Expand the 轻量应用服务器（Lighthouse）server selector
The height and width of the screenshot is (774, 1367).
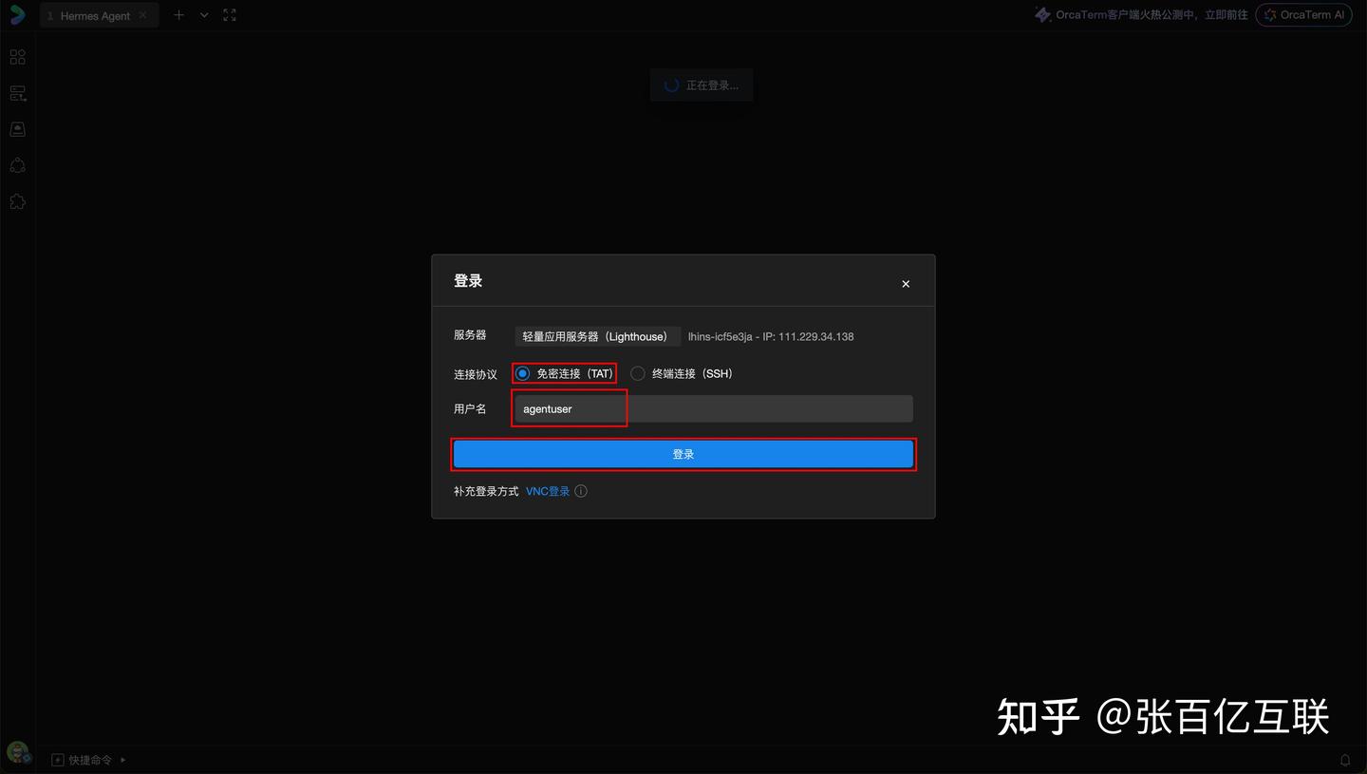pyautogui.click(x=597, y=336)
